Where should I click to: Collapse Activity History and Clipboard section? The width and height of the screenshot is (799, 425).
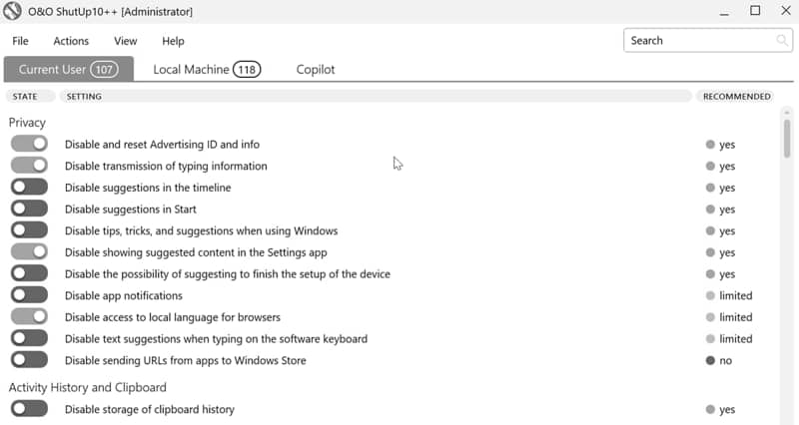(87, 387)
